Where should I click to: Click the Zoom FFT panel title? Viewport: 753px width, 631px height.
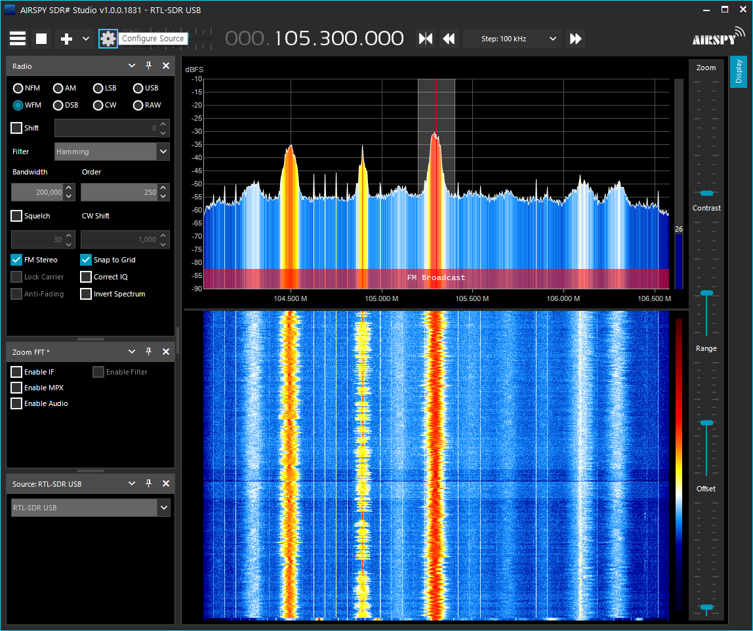31,352
